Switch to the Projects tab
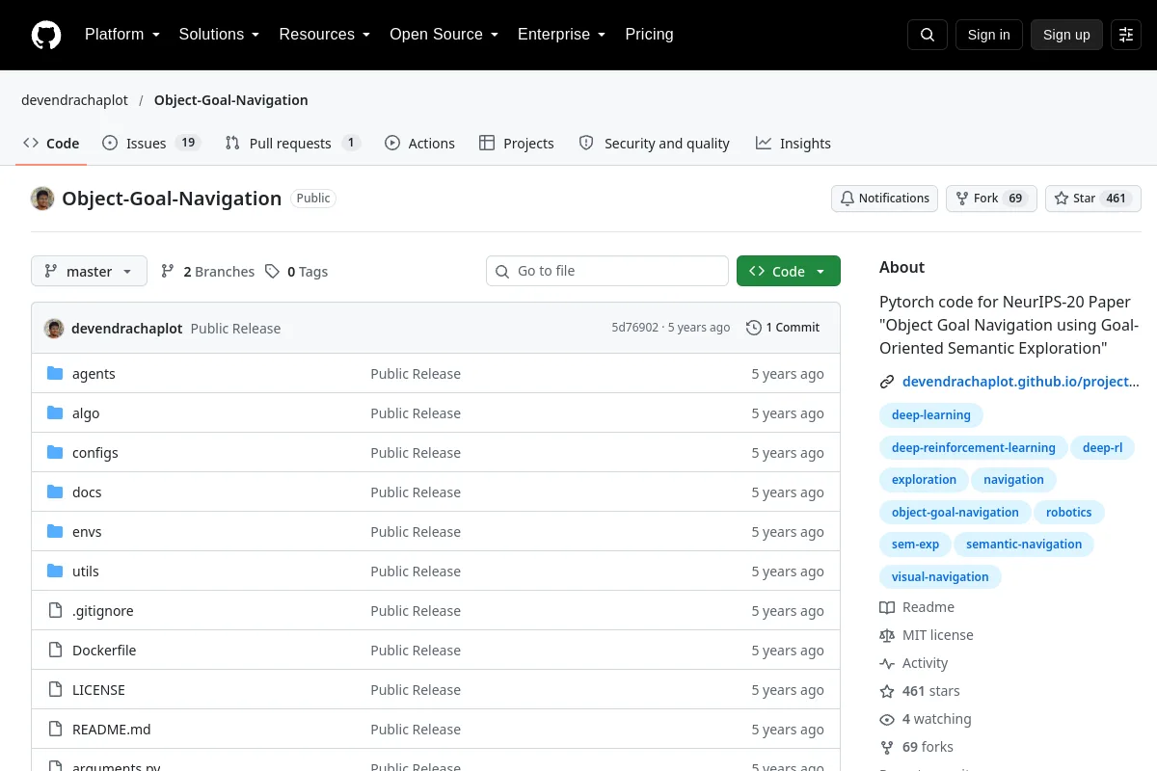Image resolution: width=1157 pixels, height=771 pixels. (x=517, y=144)
